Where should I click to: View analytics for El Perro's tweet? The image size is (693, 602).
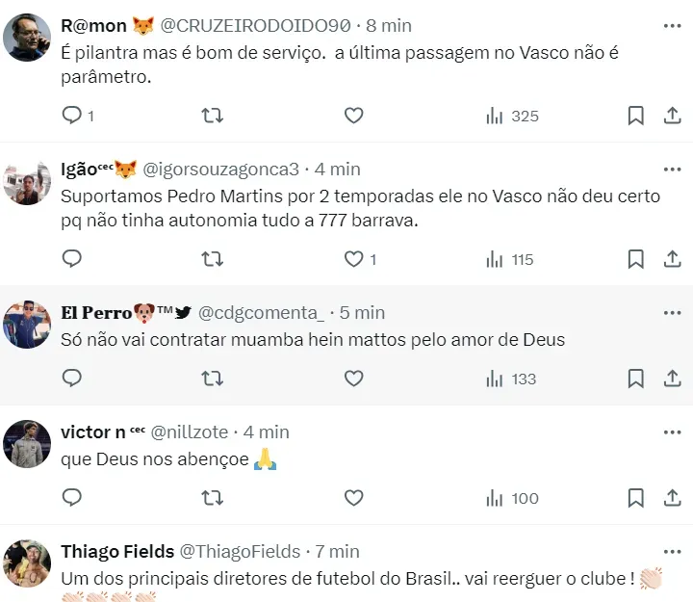511,379
